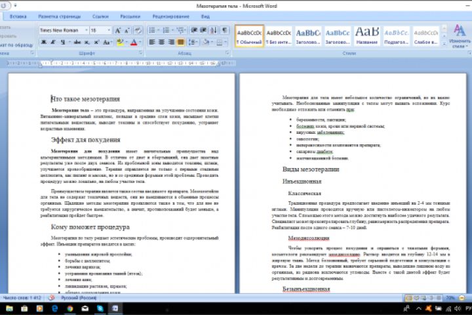
Task: Switch to the Вид tab
Action: click(x=205, y=16)
